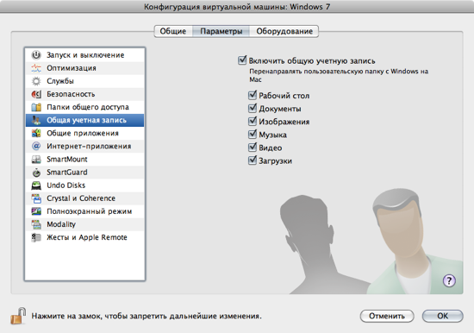The height and width of the screenshot is (333, 474).
Task: Click the SmartGuard stopwatch icon
Action: [x=36, y=173]
